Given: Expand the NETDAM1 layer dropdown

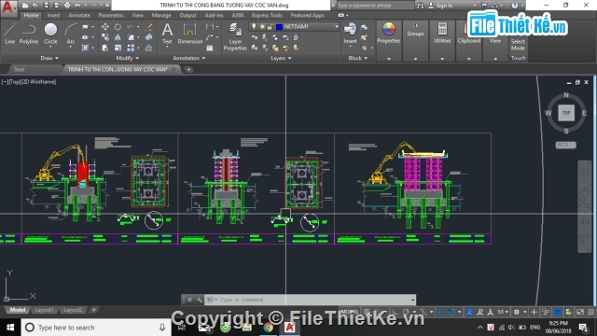Looking at the screenshot, I should click(336, 27).
